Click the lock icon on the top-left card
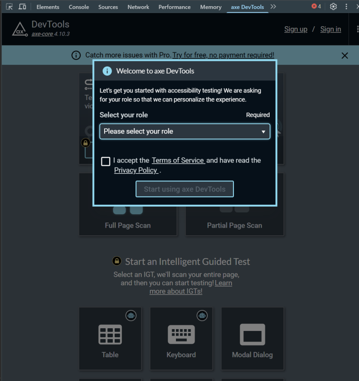The image size is (359, 381). (86, 142)
